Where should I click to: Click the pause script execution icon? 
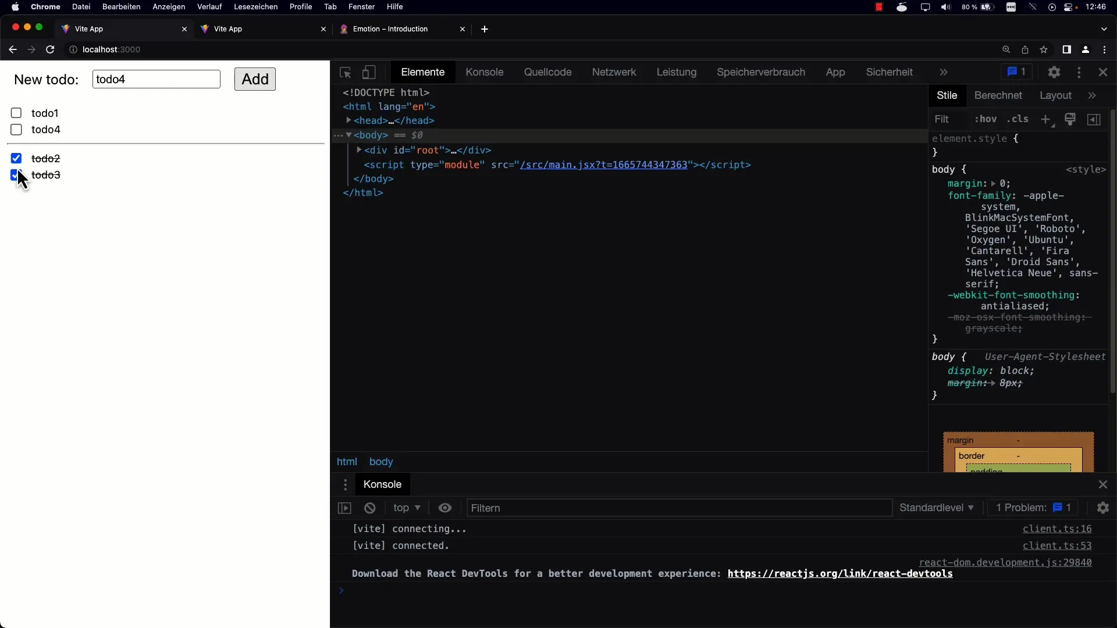pos(344,508)
